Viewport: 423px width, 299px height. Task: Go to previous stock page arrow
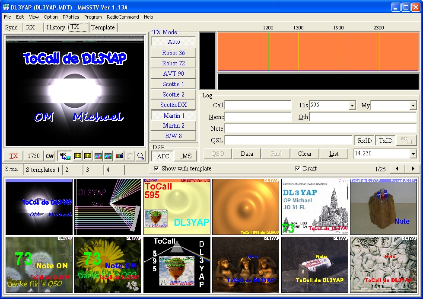pos(397,169)
